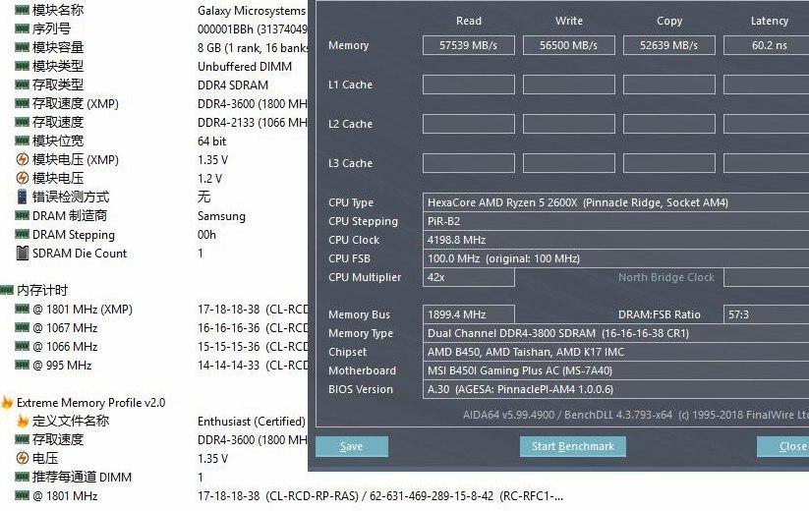
Task: Select the Samsung DRAM manufacturer value
Action: (221, 216)
